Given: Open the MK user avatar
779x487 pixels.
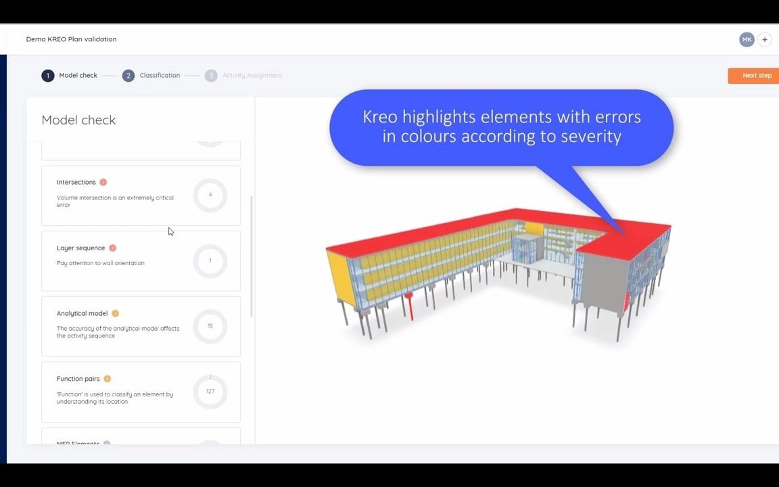Looking at the screenshot, I should click(747, 40).
